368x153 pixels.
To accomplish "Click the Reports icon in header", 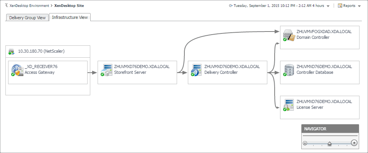I will [340, 6].
